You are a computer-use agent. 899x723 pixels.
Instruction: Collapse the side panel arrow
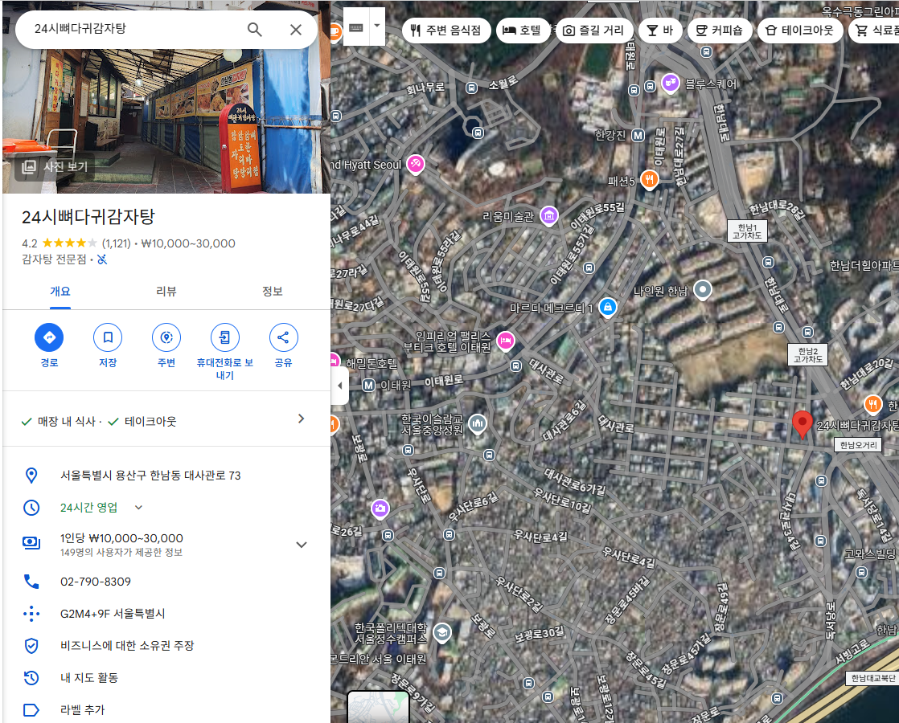tap(339, 386)
